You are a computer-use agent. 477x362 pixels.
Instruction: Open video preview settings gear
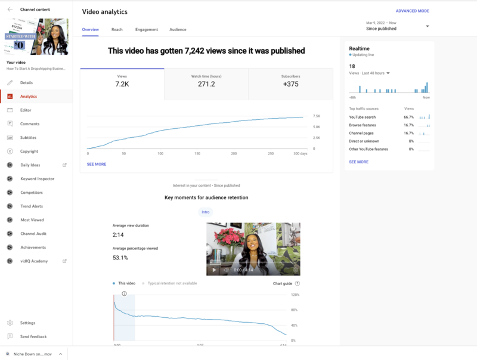[x=295, y=270]
